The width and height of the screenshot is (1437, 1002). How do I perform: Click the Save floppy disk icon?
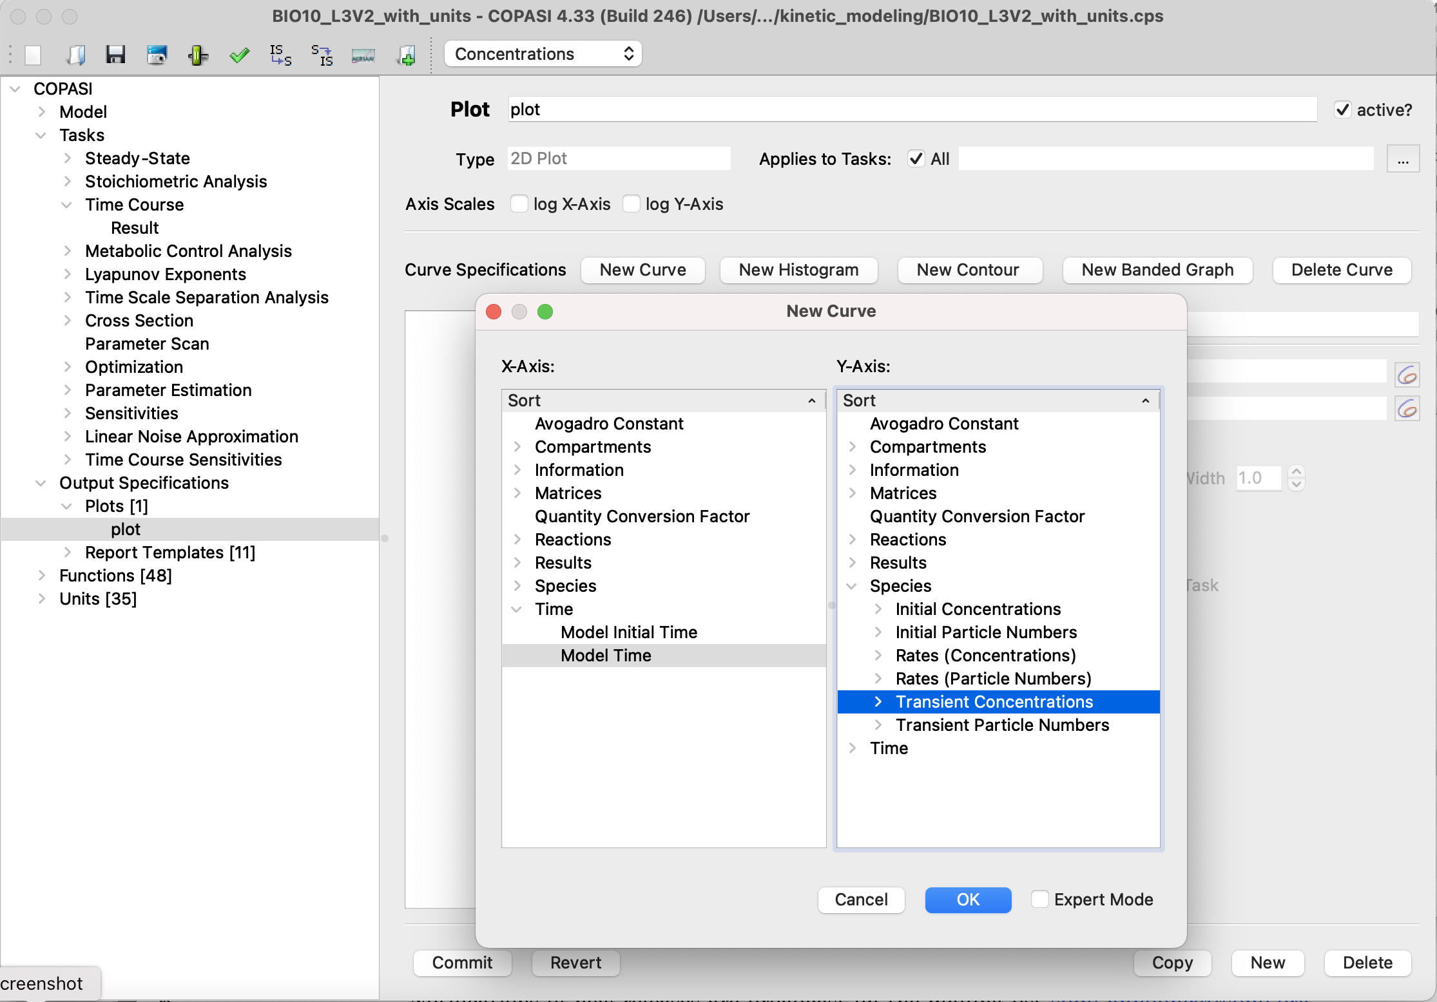pyautogui.click(x=115, y=55)
